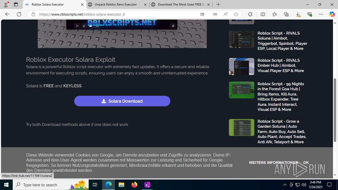Go back to the previous page
The width and height of the screenshot is (338, 190).
[7, 14]
